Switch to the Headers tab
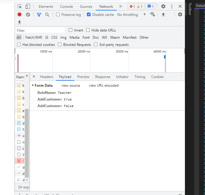The height and width of the screenshot is (195, 205). [46, 77]
